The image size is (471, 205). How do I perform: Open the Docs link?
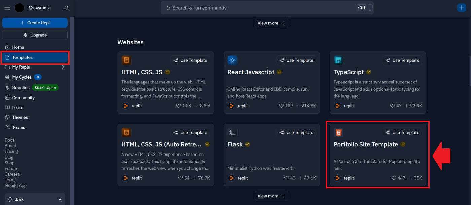pos(9,140)
